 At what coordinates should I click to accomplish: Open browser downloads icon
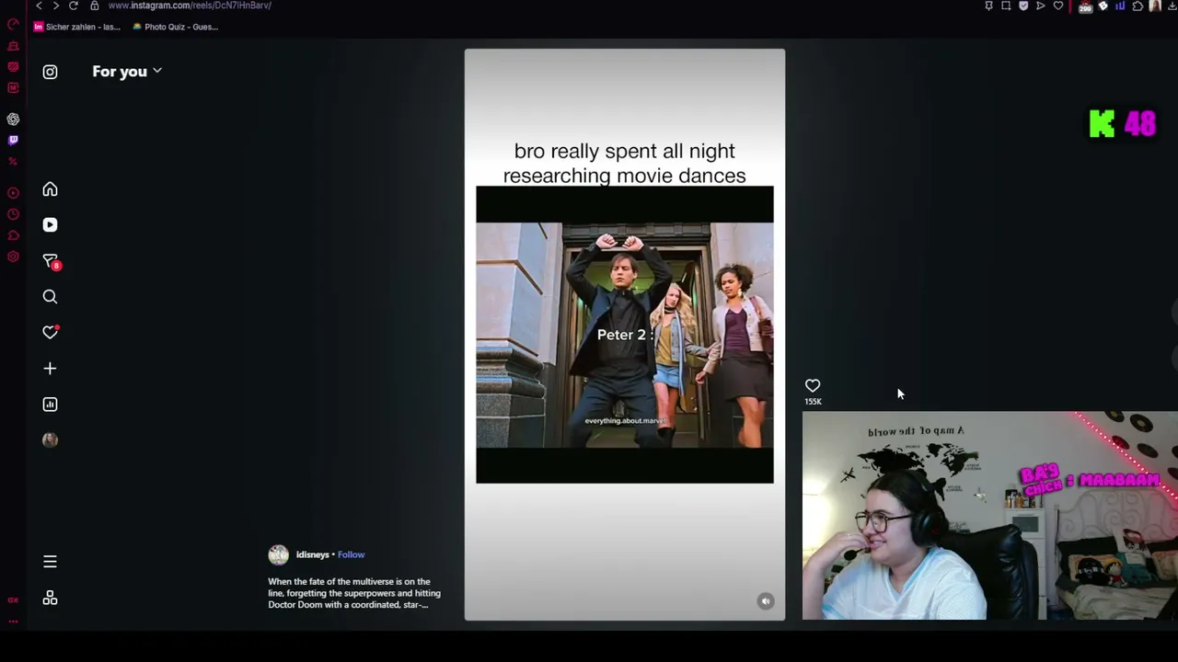[1172, 6]
